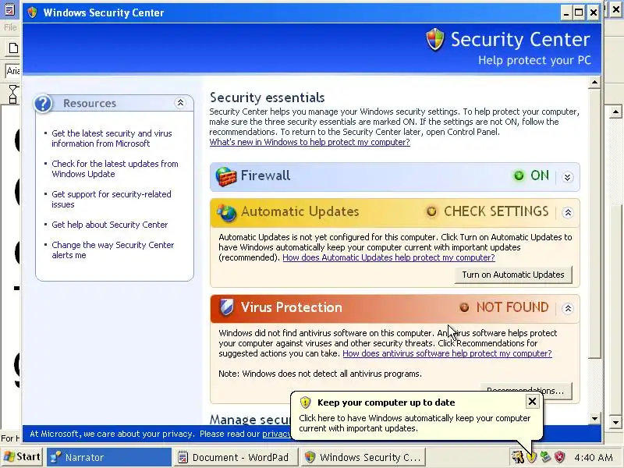Image resolution: width=624 pixels, height=468 pixels.
Task: Click the Virus Protection shield icon
Action: point(226,307)
